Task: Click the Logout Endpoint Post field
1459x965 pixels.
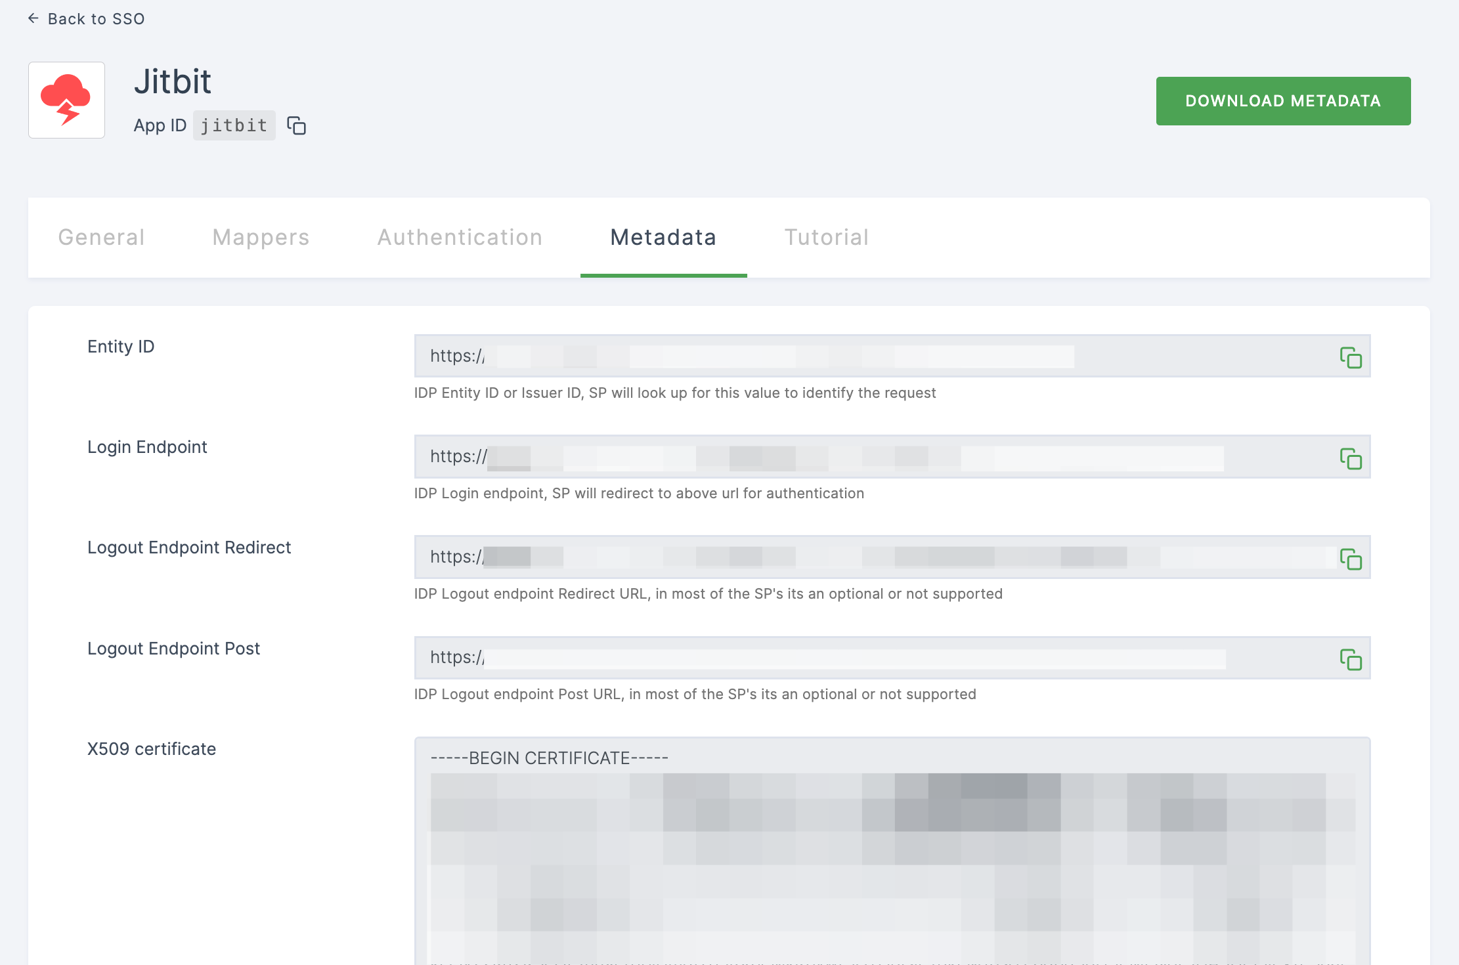Action: pyautogui.click(x=892, y=657)
